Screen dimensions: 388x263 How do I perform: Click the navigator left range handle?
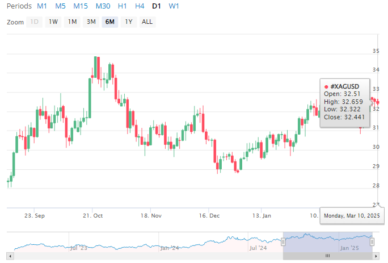[x=283, y=242]
